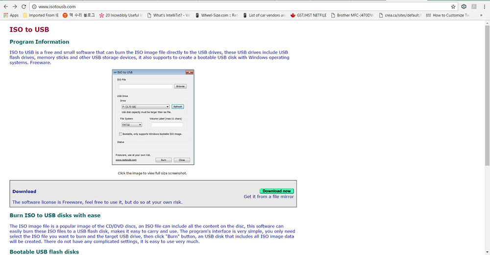Click the site info icon in address bar
490x255 pixels.
coord(34,6)
